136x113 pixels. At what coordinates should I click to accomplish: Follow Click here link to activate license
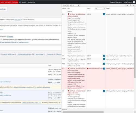point(17,20)
